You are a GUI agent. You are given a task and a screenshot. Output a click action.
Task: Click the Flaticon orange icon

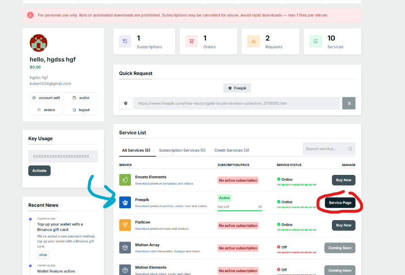[125, 225]
